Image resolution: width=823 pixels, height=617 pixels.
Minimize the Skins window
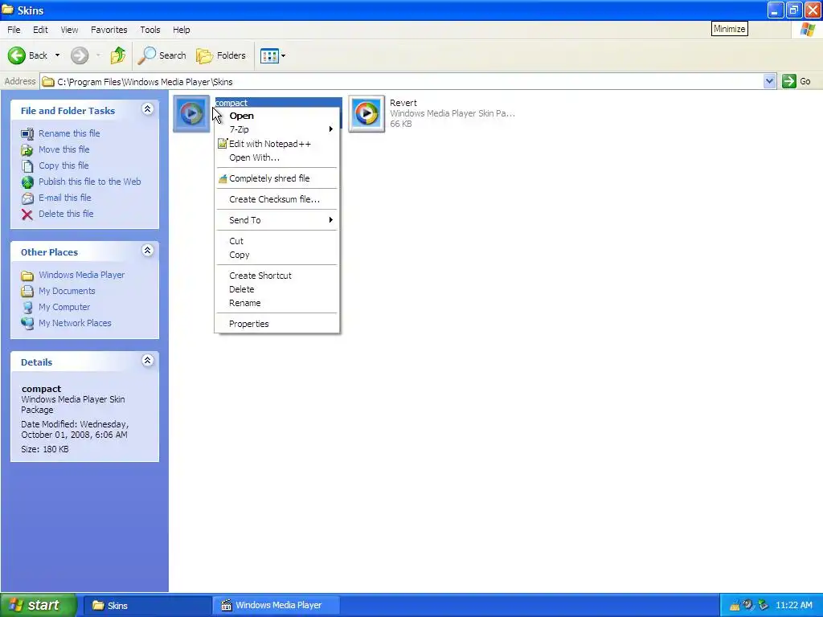point(776,10)
